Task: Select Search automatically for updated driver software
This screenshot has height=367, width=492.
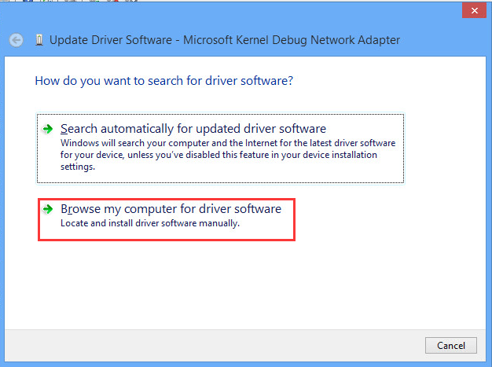Action: tap(193, 128)
